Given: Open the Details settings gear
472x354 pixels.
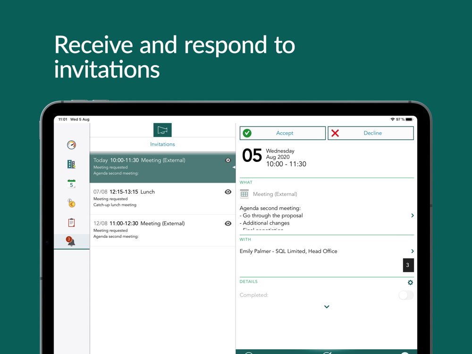Looking at the screenshot, I should click(x=410, y=282).
